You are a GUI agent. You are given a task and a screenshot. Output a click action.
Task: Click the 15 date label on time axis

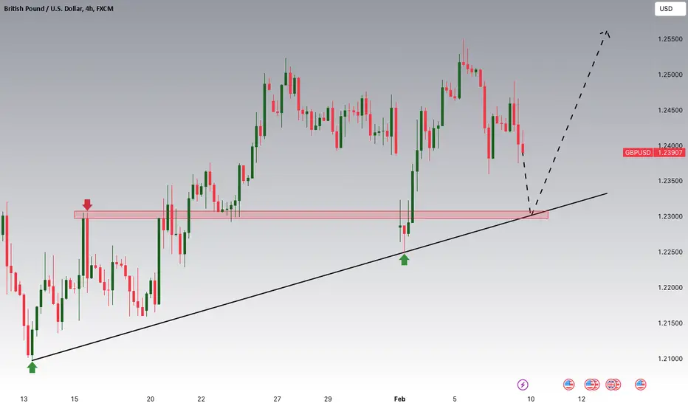(x=75, y=399)
